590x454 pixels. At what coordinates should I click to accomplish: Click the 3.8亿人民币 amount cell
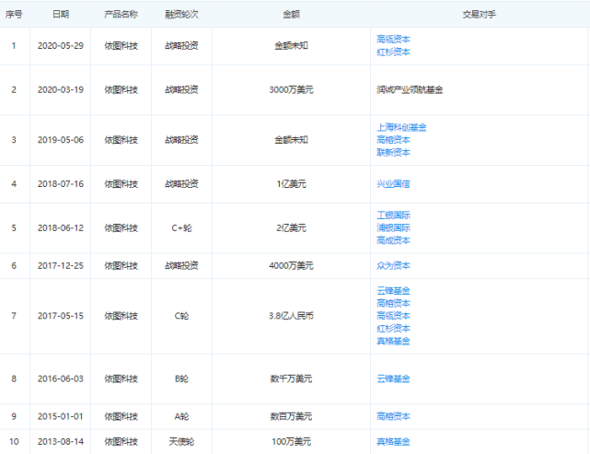point(291,316)
